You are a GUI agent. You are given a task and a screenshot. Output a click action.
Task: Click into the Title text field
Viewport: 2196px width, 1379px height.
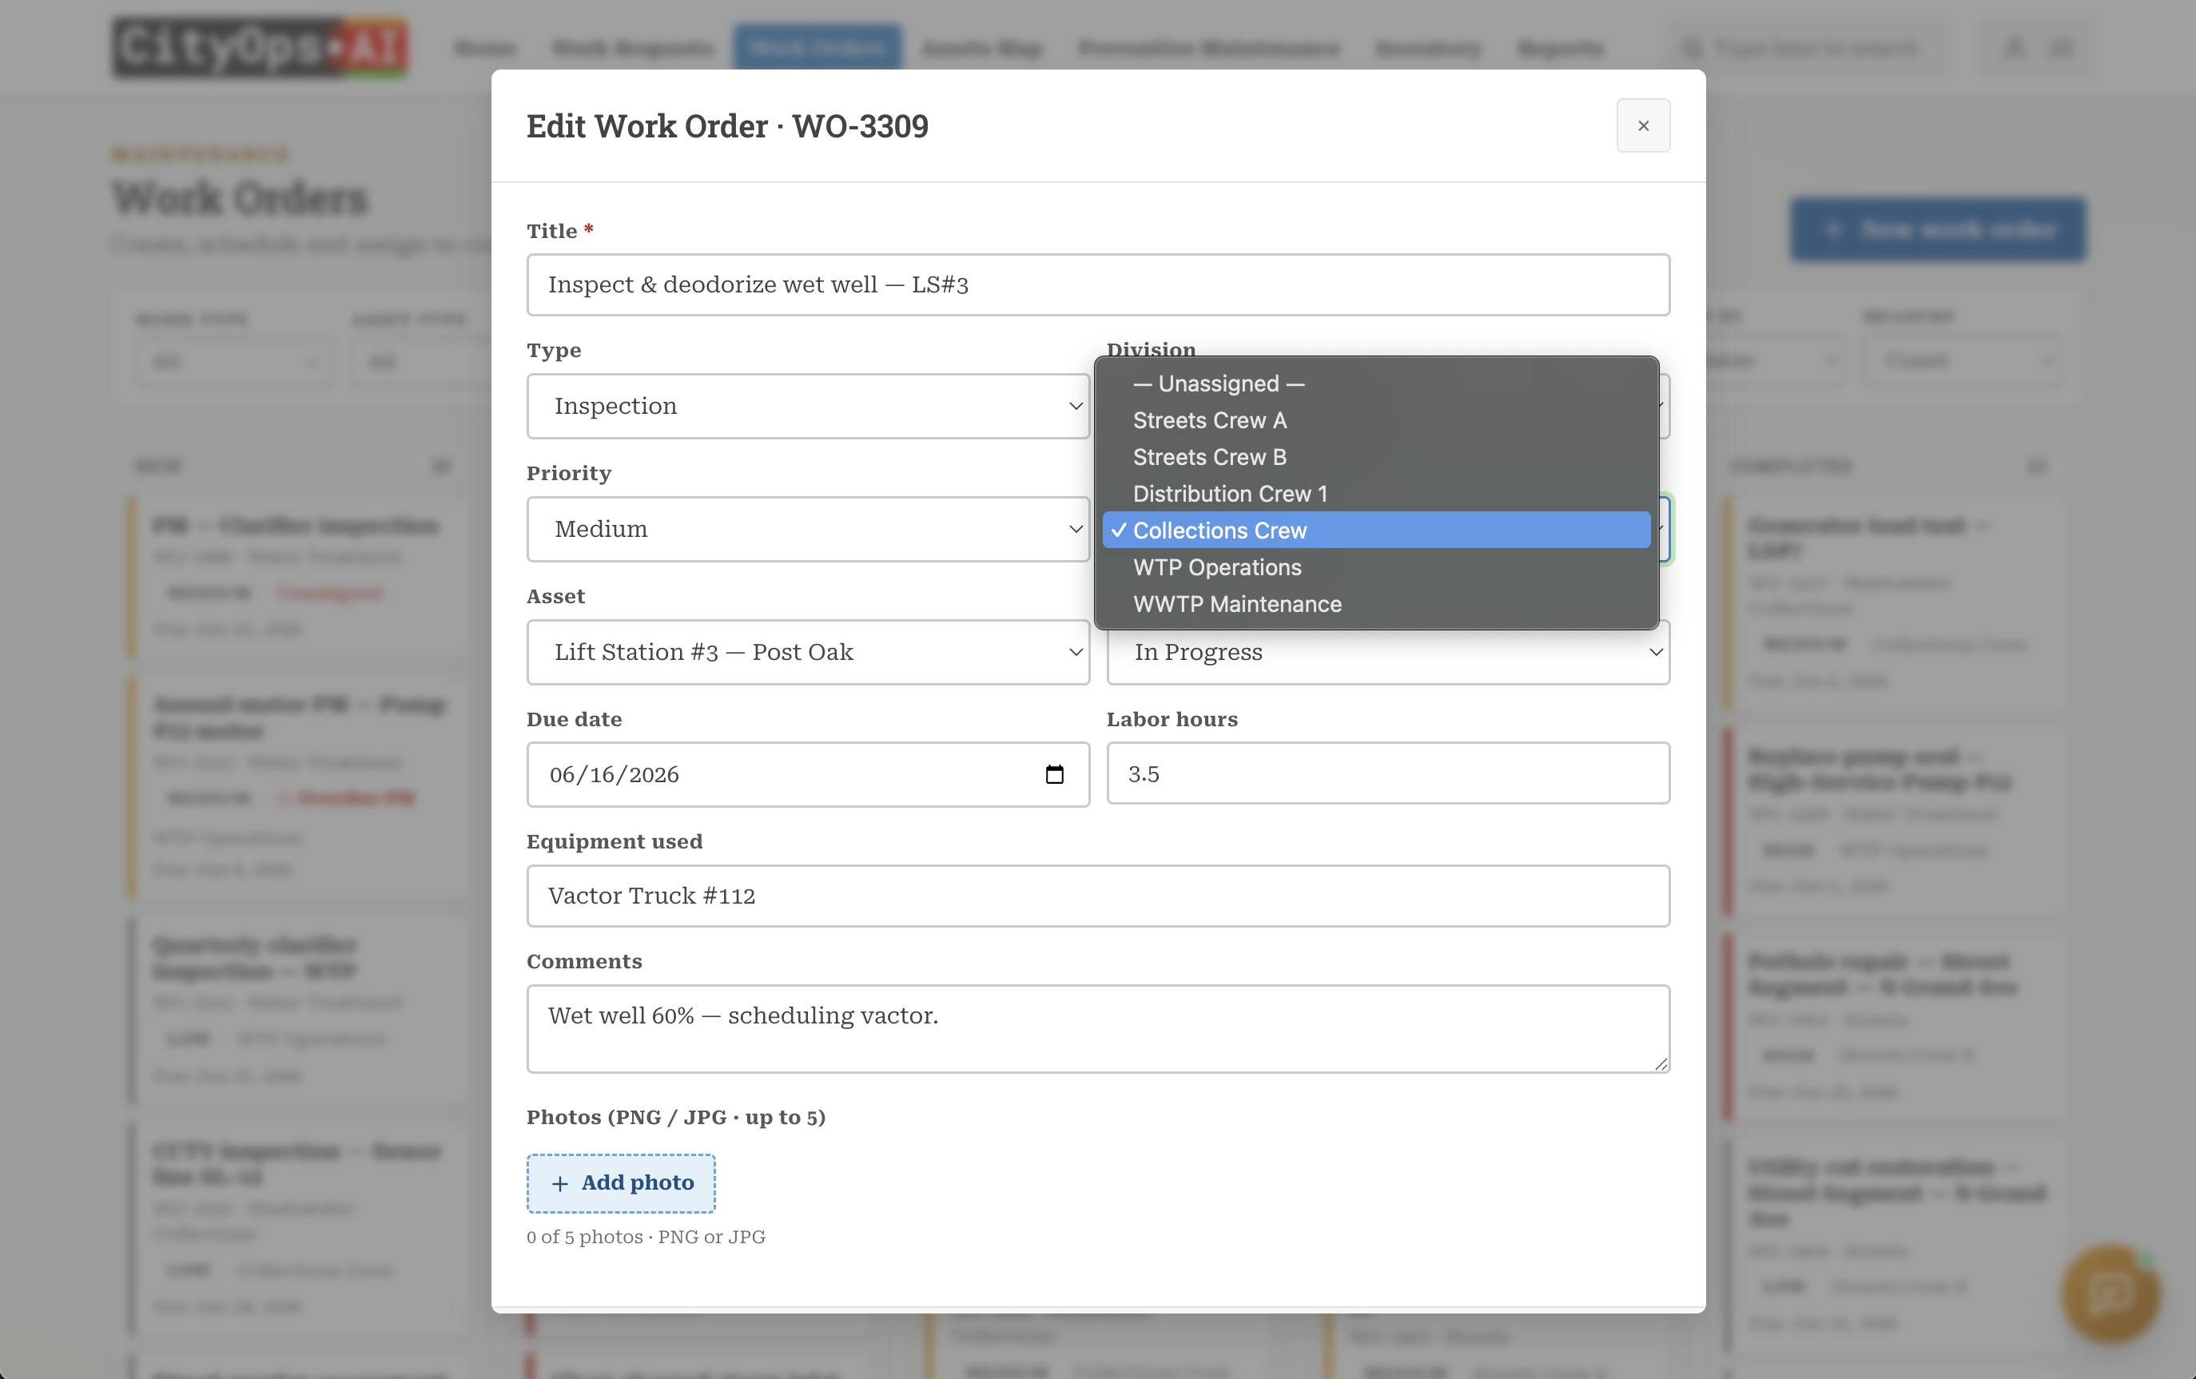click(x=1098, y=284)
